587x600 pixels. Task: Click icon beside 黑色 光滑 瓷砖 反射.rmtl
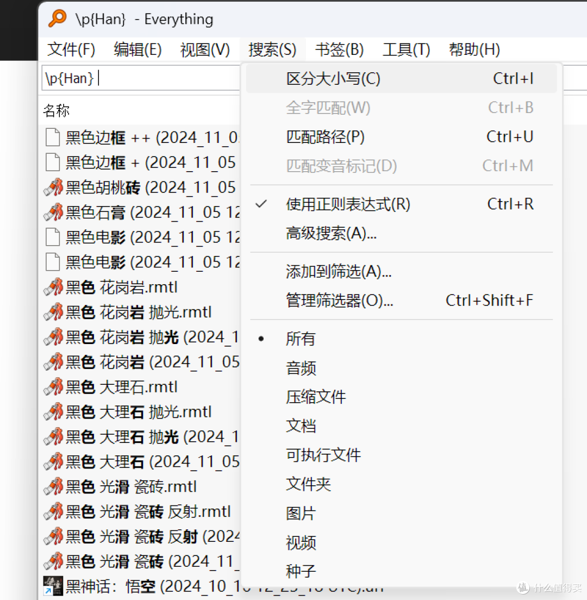coord(53,511)
